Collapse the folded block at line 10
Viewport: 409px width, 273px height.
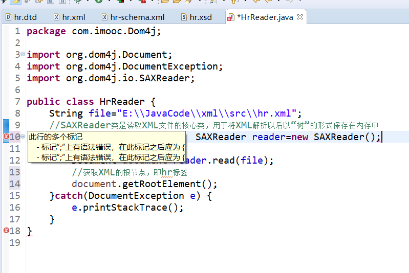point(23,136)
